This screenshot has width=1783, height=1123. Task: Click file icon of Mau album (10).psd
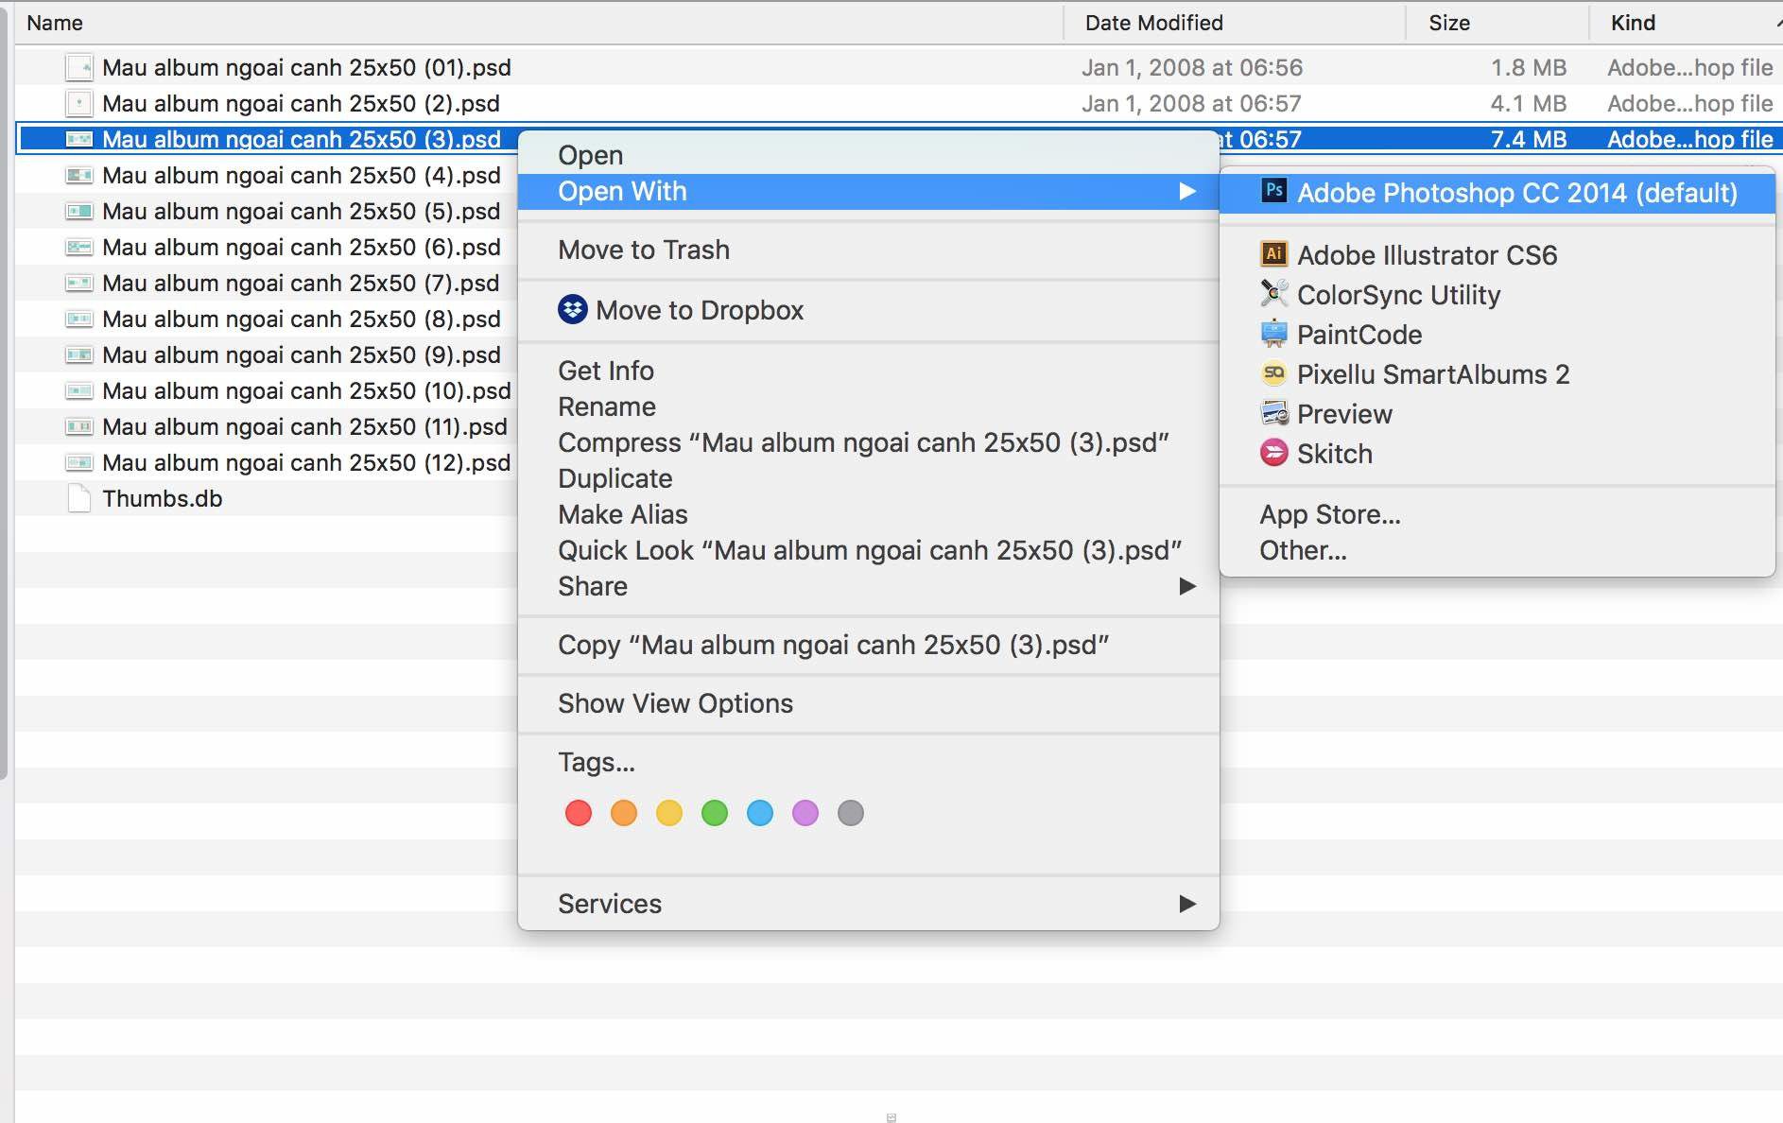79,390
